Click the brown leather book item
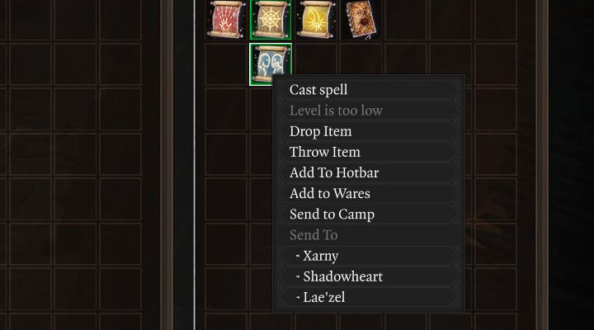This screenshot has width=594, height=330. coord(360,19)
